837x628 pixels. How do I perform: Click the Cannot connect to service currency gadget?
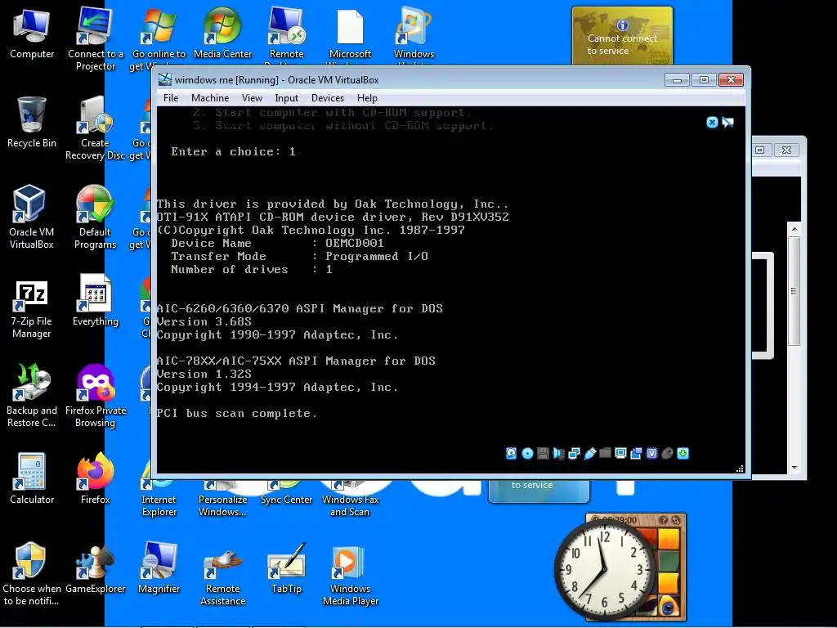(622, 36)
